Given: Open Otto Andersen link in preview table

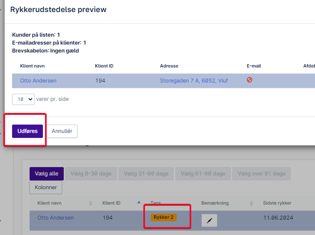Looking at the screenshot, I should 38,81.
